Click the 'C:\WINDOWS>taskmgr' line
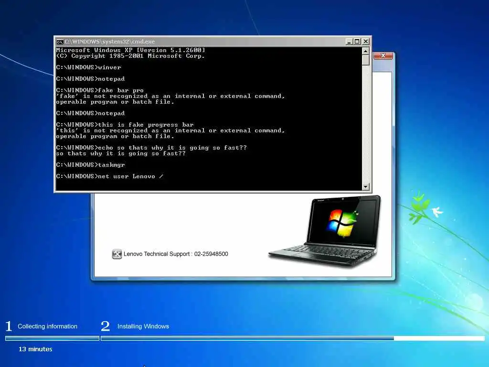Screen dimensions: 489x367 [x=90, y=165]
